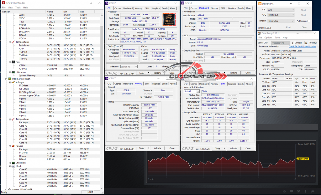This screenshot has width=321, height=195.
Task: Click the 2469 RPM label on the fan graph
Action: pyautogui.click(x=303, y=159)
